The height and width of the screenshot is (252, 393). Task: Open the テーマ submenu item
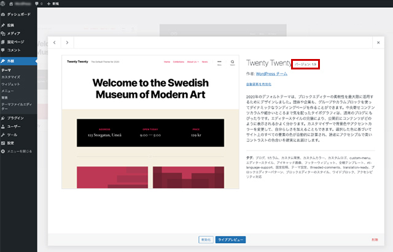(6, 70)
